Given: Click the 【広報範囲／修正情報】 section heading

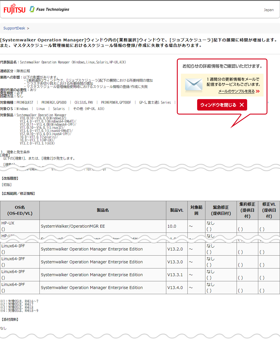Looking at the screenshot, I should click(x=18, y=194).
